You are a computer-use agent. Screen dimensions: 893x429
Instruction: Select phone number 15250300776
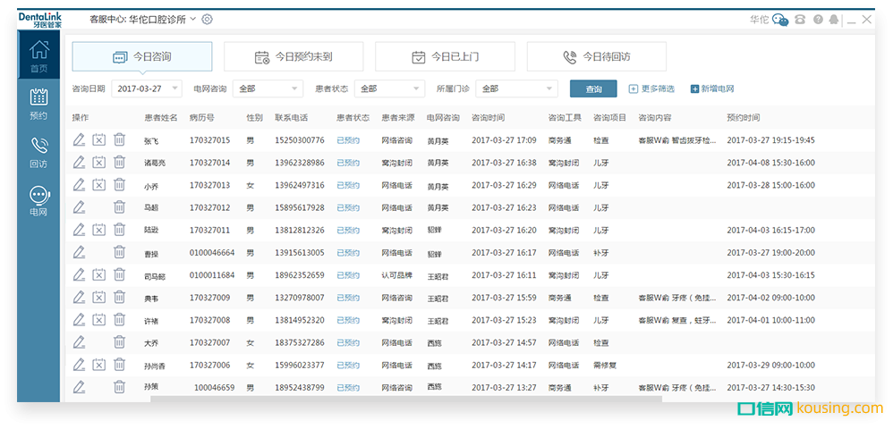point(300,140)
